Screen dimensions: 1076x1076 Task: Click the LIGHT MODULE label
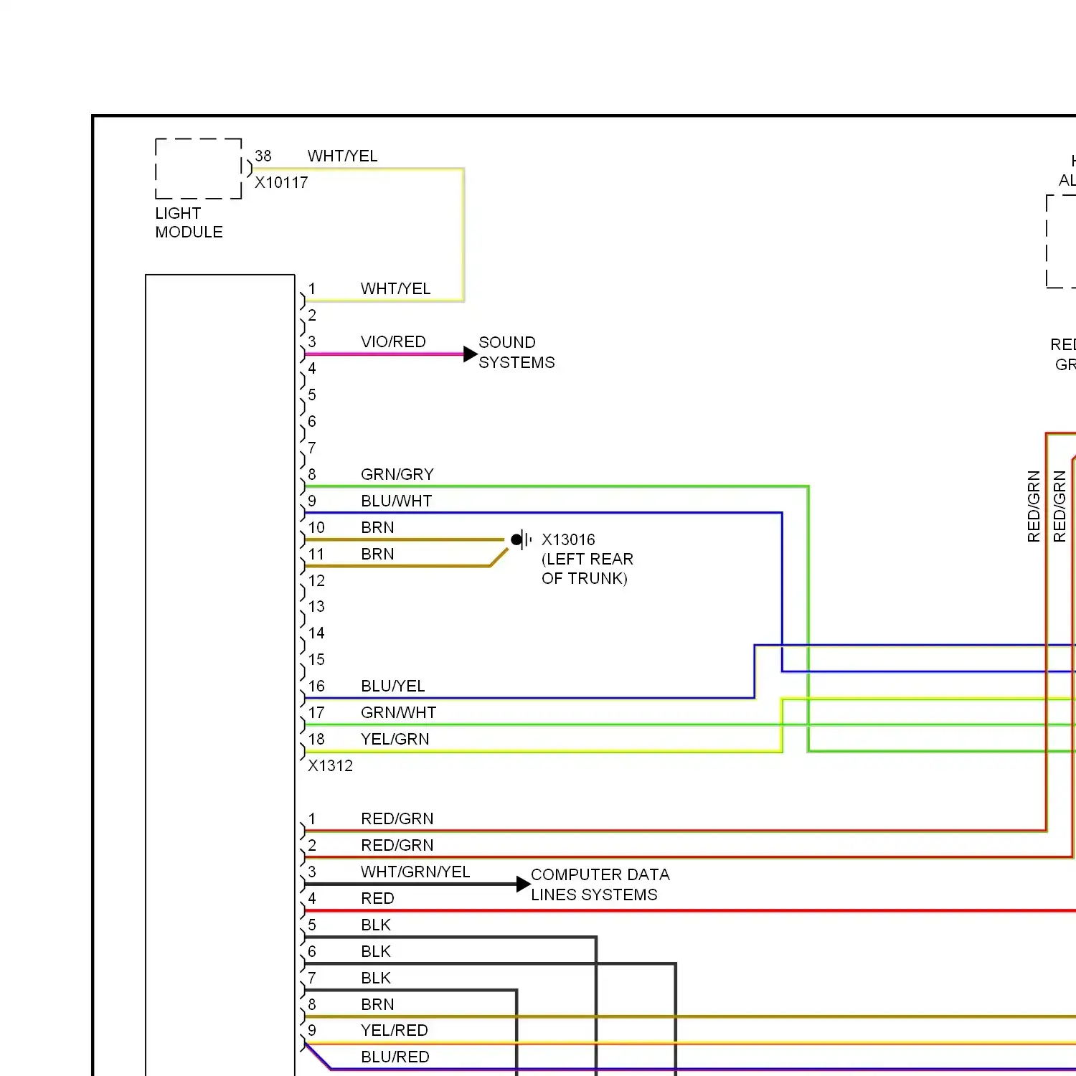[189, 222]
